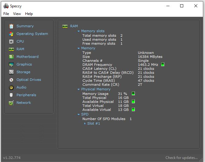Collapse the Physical Memory section
The image size is (205, 162).
(78, 89)
